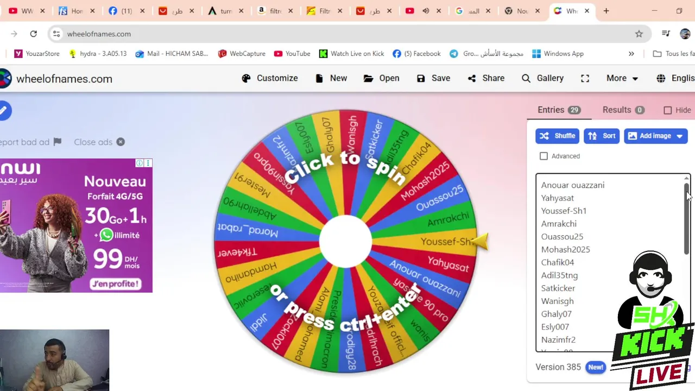Open (5) Facebook bookmark
Screen dimensions: 695x391
[417, 54]
